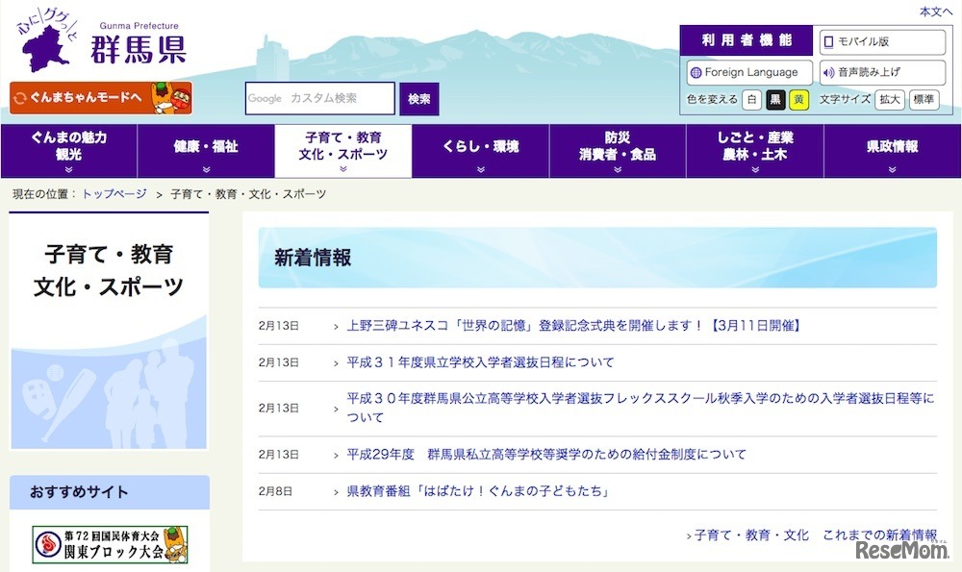
Task: Open the 県教育番組「はばたけ！ぐんまの子どもたち」link
Action: [x=480, y=490]
